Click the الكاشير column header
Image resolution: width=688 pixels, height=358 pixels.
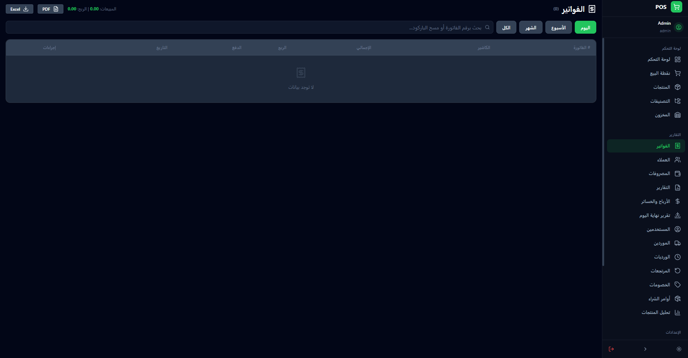coord(484,48)
